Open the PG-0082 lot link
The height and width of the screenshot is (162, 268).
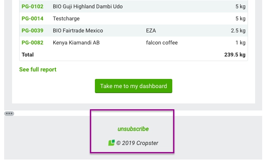(32, 43)
